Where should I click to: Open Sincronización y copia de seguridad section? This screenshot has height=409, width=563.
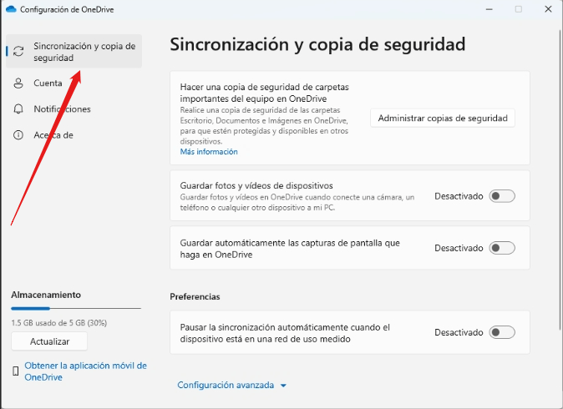pyautogui.click(x=74, y=51)
